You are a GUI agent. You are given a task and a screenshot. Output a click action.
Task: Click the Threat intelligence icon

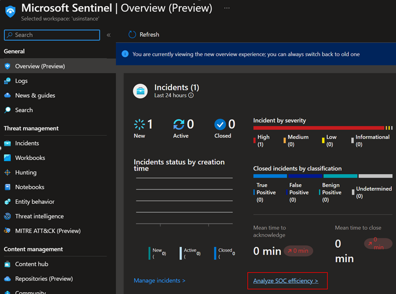[x=7, y=216]
